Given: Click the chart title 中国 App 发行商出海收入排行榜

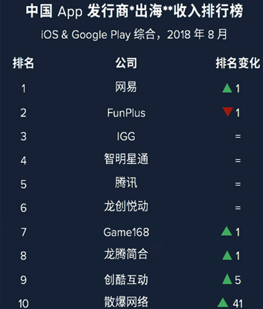Looking at the screenshot, I should coord(134,11).
